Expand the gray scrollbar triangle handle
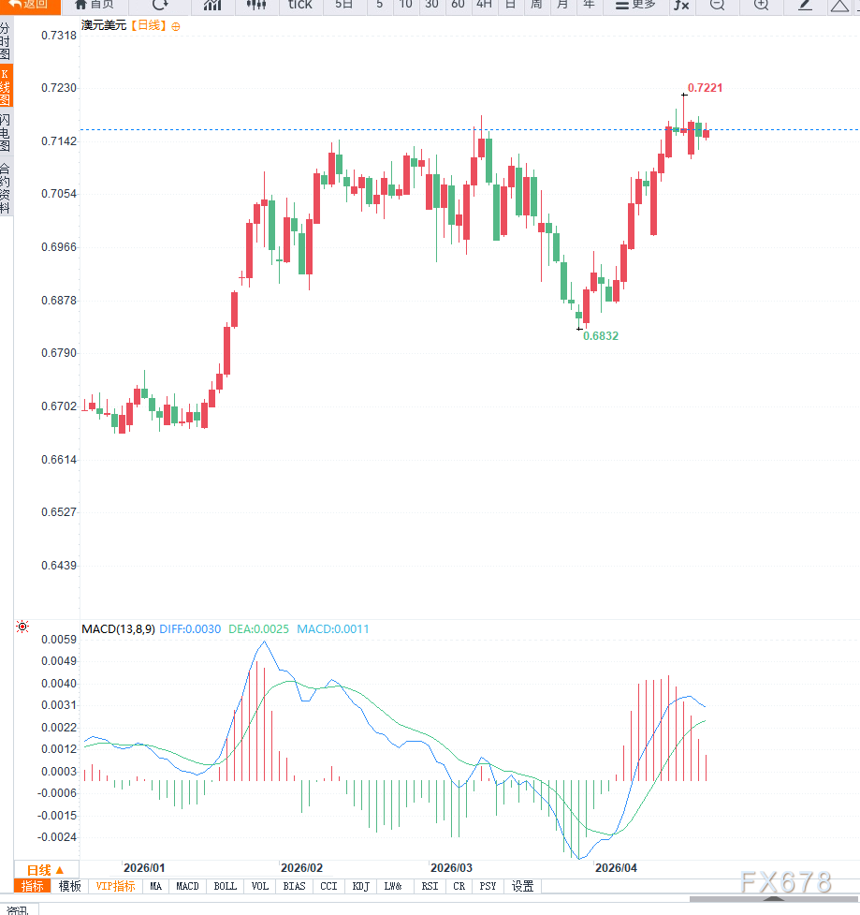This screenshot has width=860, height=915. (x=774, y=899)
